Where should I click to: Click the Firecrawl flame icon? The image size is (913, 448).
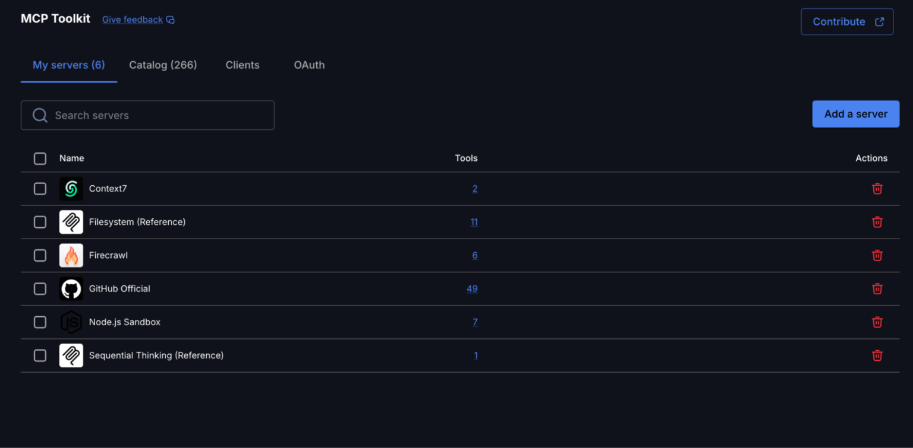click(x=71, y=255)
